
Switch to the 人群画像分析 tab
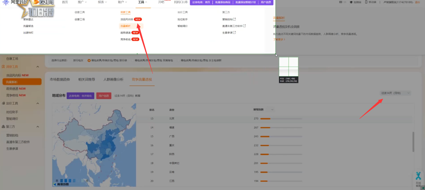click(113, 80)
